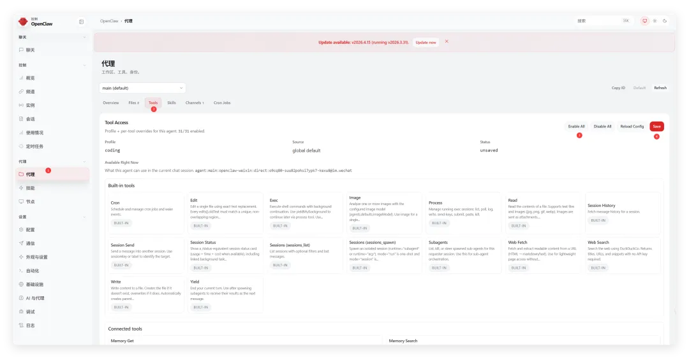Click the Subagents tool card
Screen dimensions: 689x358
(464, 255)
